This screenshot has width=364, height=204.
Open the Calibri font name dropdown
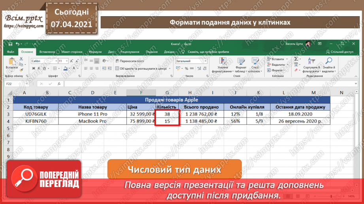(x=56, y=61)
